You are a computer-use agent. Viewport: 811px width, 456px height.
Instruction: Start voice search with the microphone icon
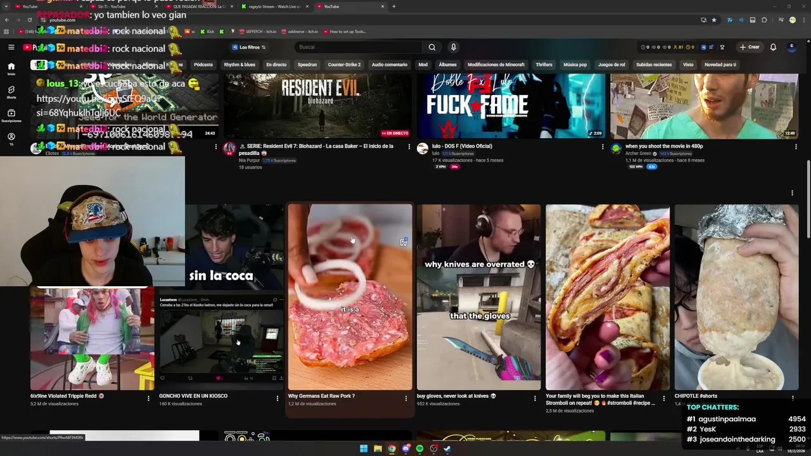[453, 47]
